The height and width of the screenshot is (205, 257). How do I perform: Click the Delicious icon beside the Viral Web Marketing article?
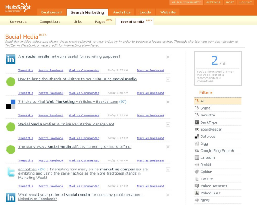click(11, 104)
